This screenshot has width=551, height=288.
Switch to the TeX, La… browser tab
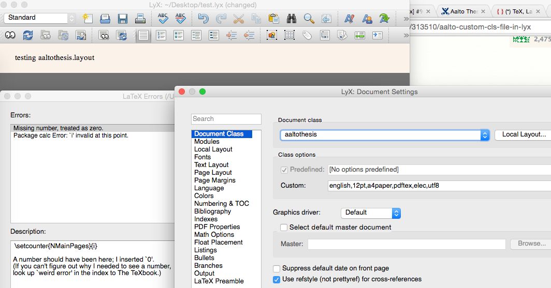518,11
